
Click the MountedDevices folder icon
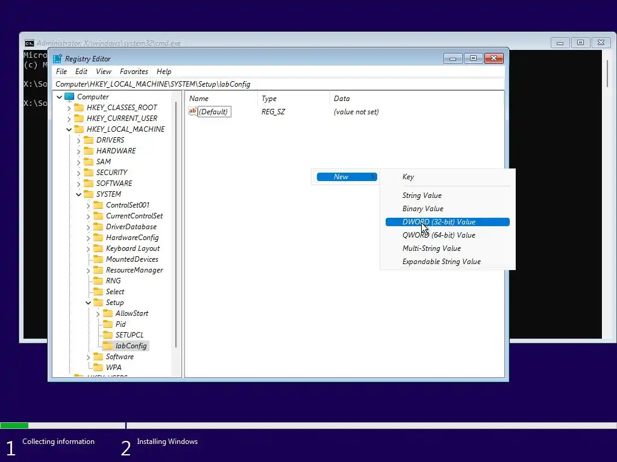coord(98,259)
